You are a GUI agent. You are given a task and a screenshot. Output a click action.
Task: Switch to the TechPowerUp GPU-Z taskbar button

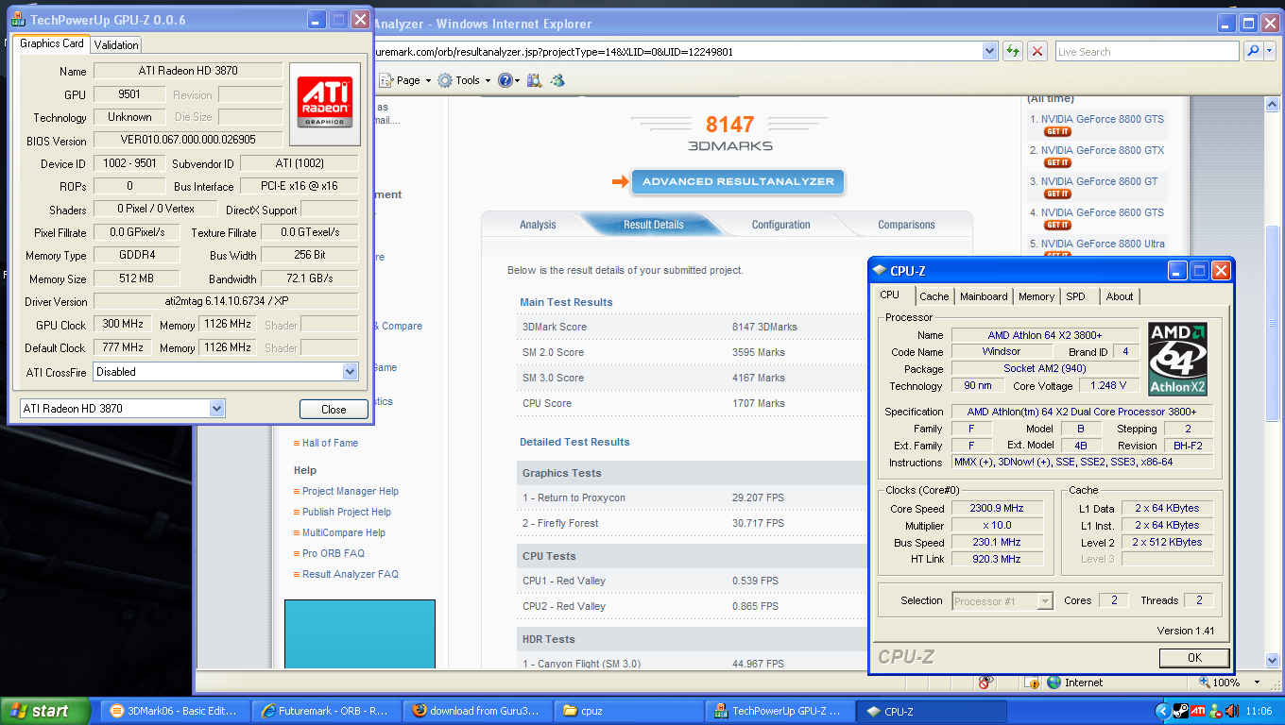pyautogui.click(x=780, y=712)
